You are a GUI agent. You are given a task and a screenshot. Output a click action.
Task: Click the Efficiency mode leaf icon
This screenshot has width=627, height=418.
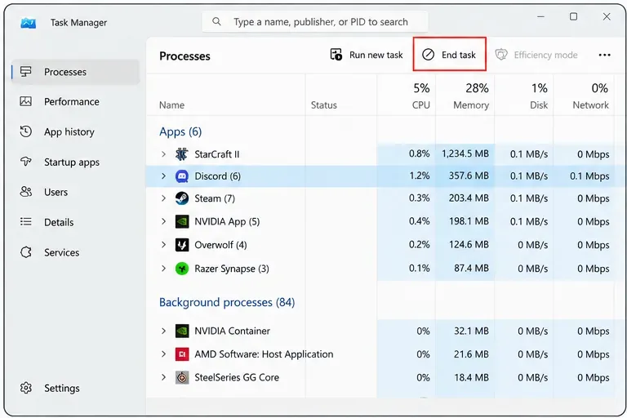tap(501, 55)
